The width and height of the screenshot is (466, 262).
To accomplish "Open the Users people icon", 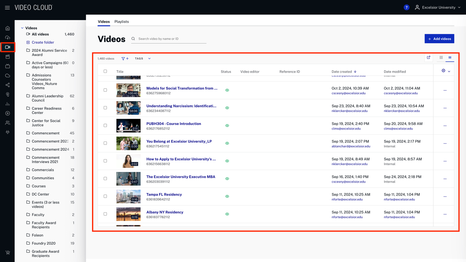I will pos(8,123).
